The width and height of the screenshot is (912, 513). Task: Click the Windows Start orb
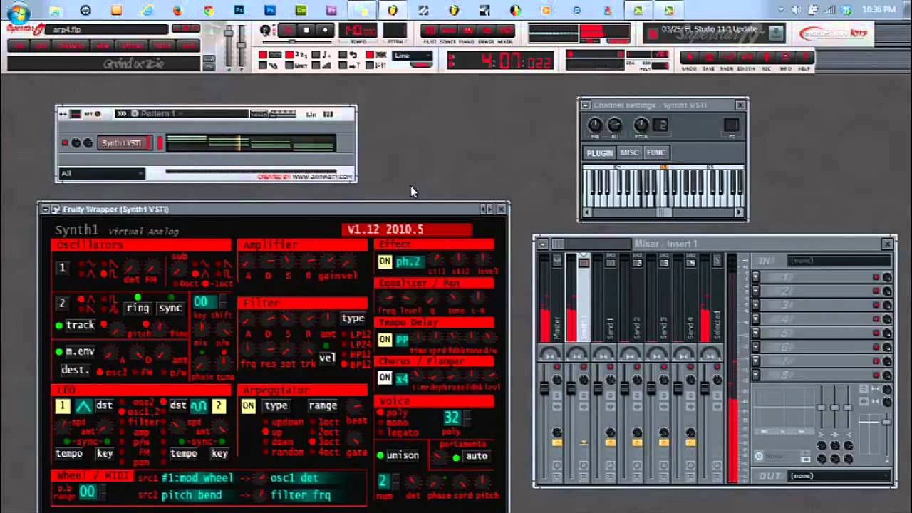pos(19,11)
